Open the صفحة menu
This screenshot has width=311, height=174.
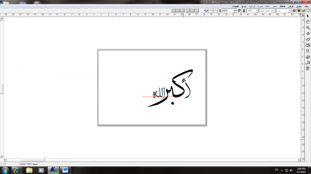coord(282,6)
